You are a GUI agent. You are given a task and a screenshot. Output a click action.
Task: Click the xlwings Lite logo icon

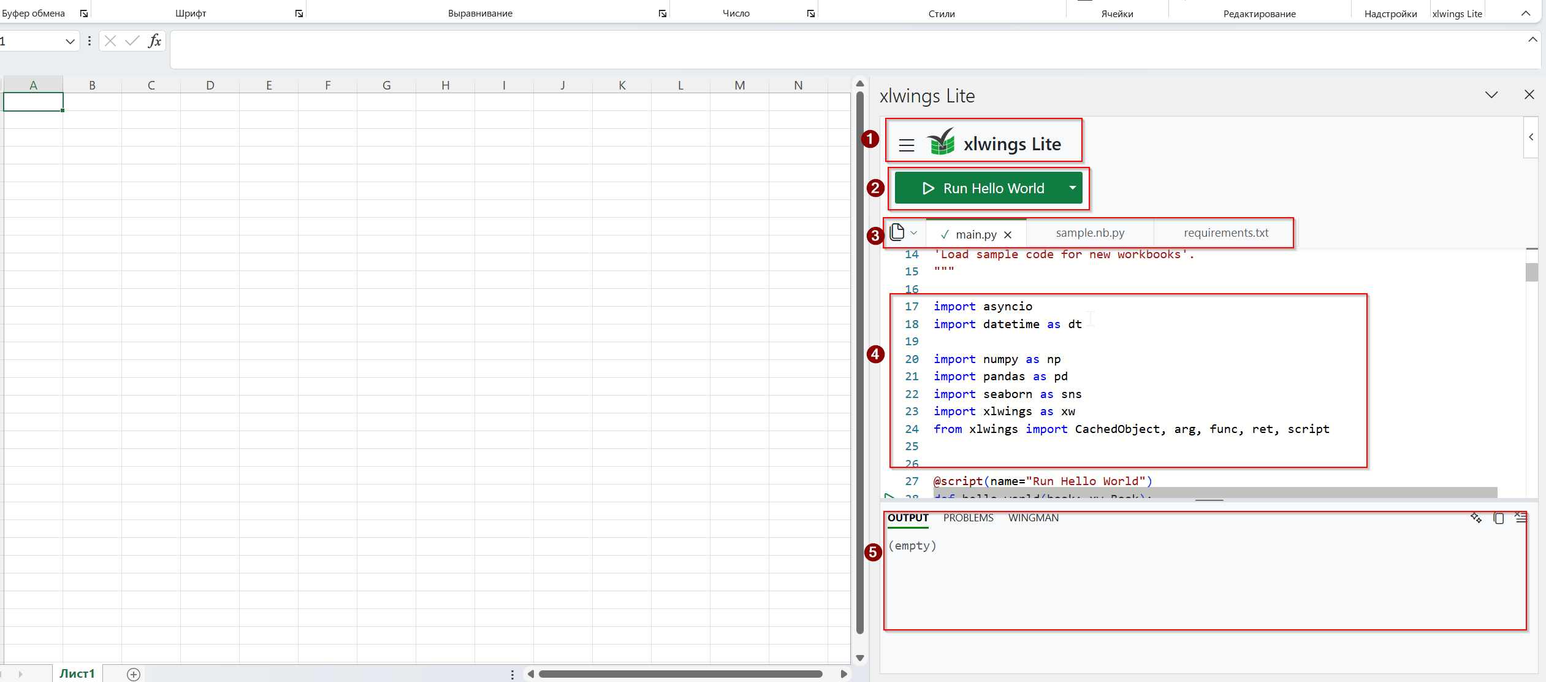point(941,142)
